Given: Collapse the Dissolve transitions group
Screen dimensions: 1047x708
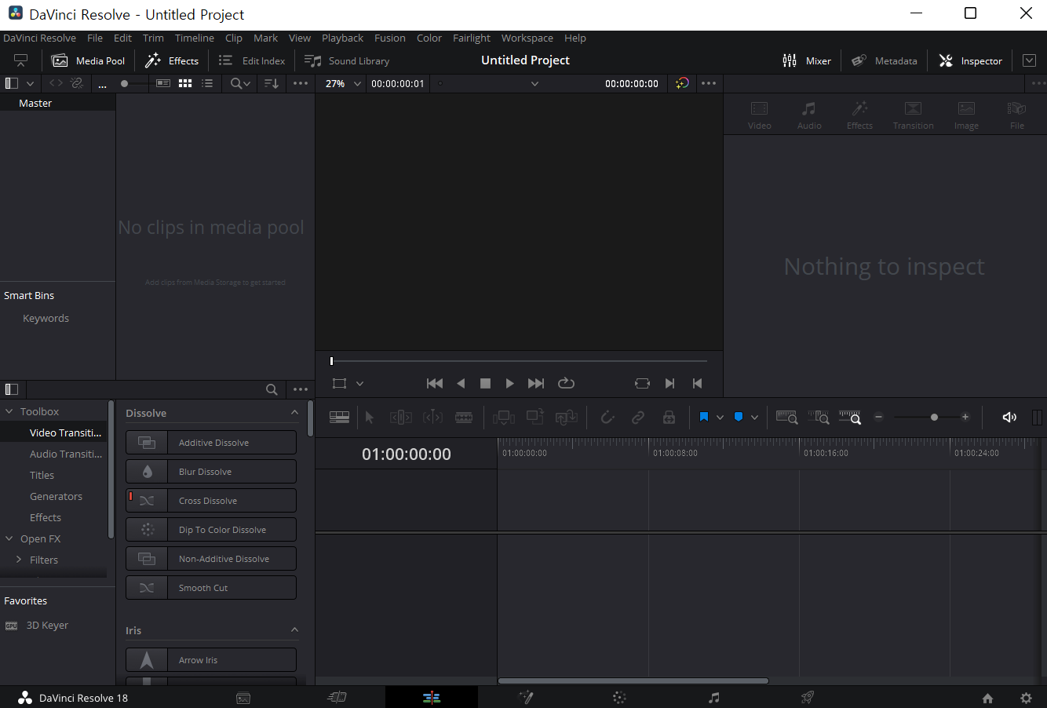Looking at the screenshot, I should [294, 413].
